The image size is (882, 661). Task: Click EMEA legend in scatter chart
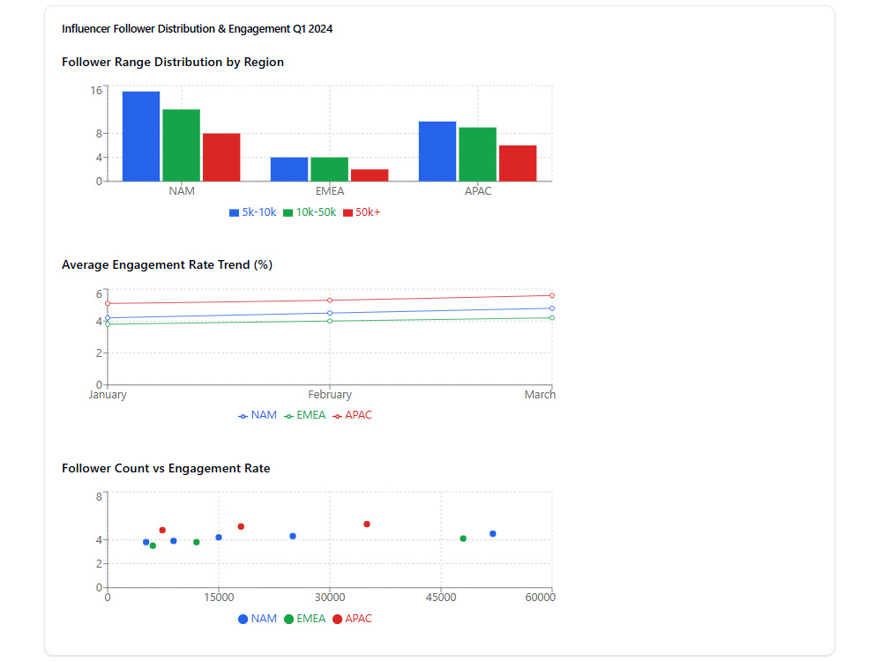(x=305, y=619)
